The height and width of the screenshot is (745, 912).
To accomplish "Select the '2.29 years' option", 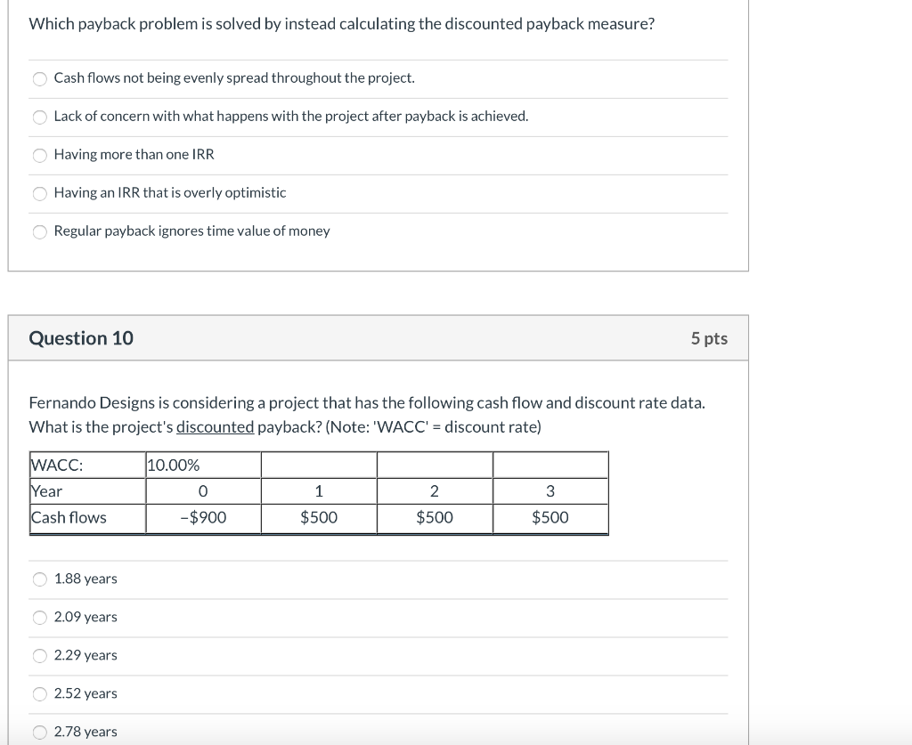I will [x=39, y=655].
